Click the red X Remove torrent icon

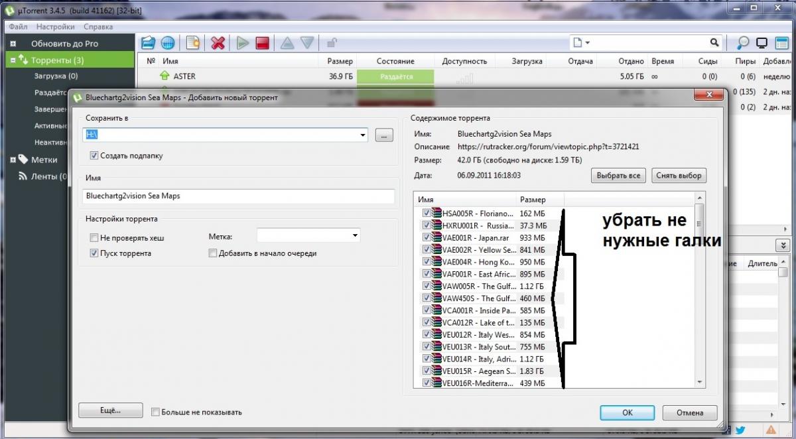(x=218, y=43)
